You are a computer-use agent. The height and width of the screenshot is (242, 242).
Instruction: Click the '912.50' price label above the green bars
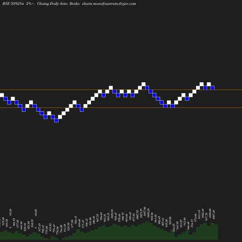point(185,221)
